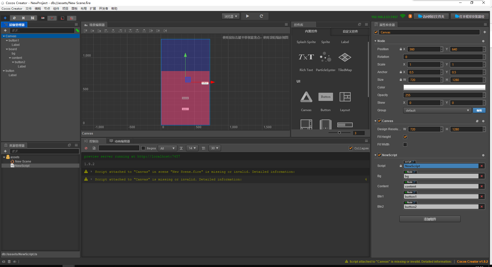Open NewScript component gear menu
492x267 pixels.
click(x=483, y=155)
